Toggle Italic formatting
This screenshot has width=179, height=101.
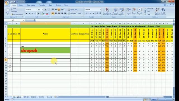[x=30, y=13]
